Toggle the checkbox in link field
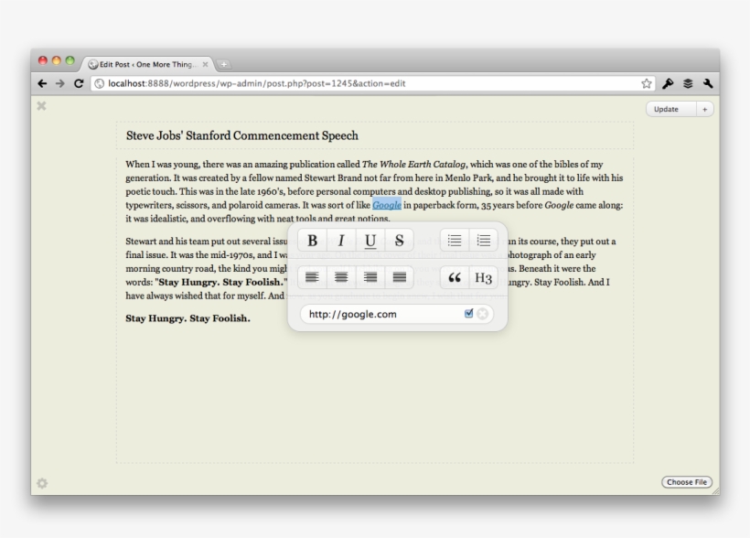Image resolution: width=750 pixels, height=538 pixels. (469, 314)
